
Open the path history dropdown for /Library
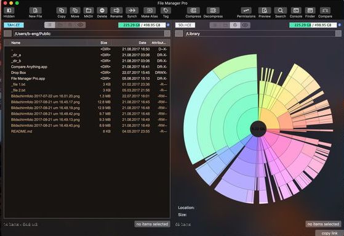pos(338,34)
